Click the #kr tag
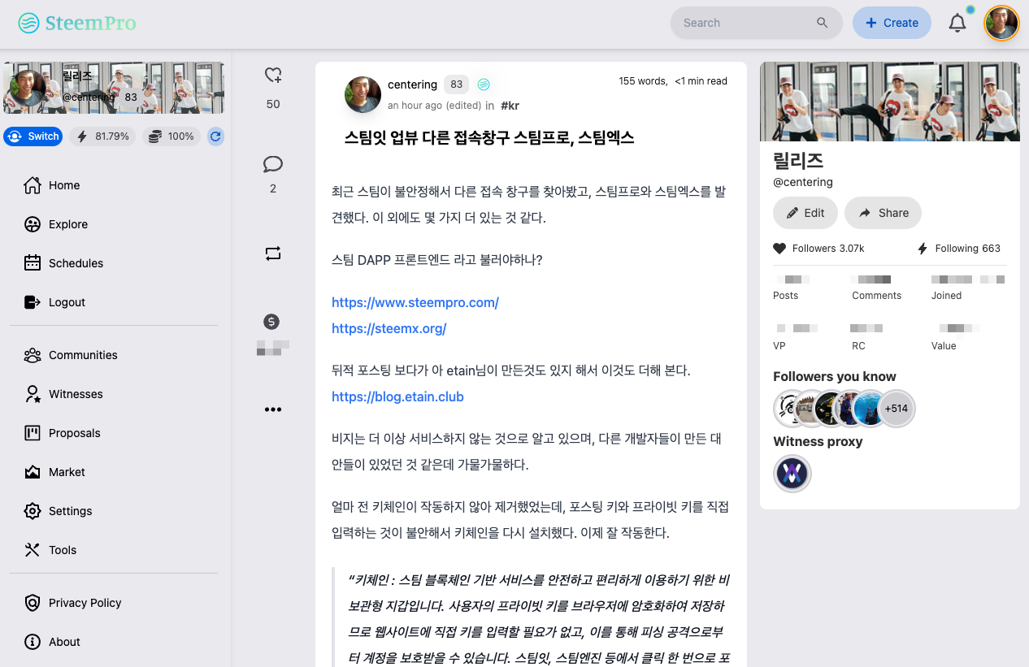 tap(510, 106)
